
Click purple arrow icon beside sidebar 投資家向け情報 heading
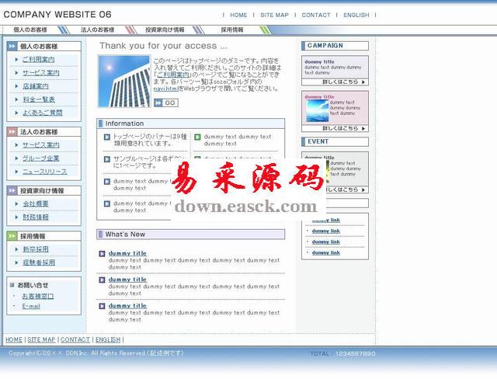point(12,190)
